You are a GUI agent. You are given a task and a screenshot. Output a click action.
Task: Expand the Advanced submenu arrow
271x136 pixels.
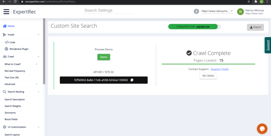click(37, 84)
